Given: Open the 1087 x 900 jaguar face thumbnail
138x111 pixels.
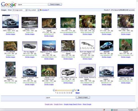Looking at the screenshot, I should pos(126,21).
